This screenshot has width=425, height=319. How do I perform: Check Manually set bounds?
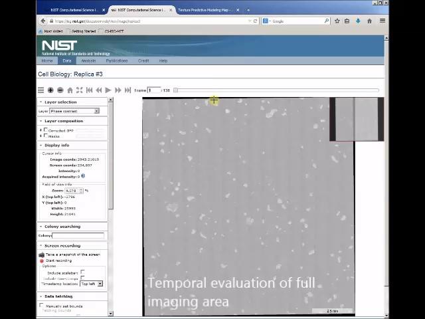tap(41, 305)
